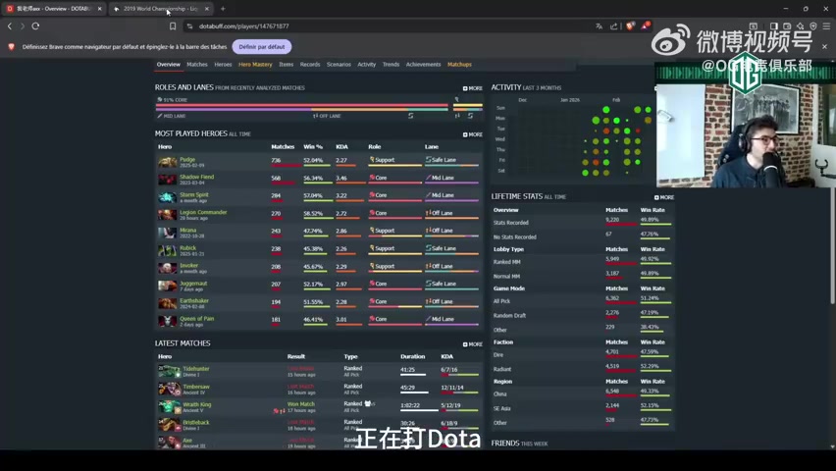Click Pudge hero portrait

point(167,162)
